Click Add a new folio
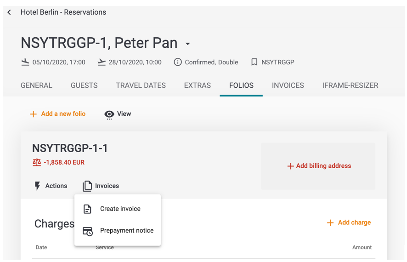Screen dimensions: 407x262 (x=58, y=114)
